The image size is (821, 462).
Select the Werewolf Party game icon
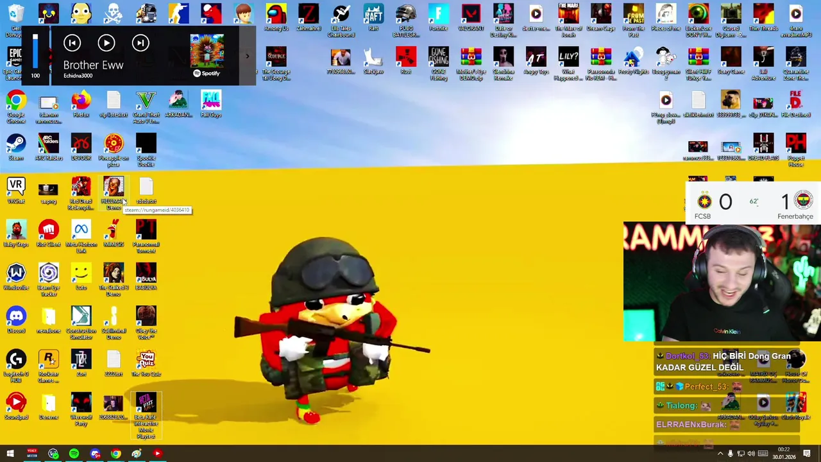tap(81, 409)
